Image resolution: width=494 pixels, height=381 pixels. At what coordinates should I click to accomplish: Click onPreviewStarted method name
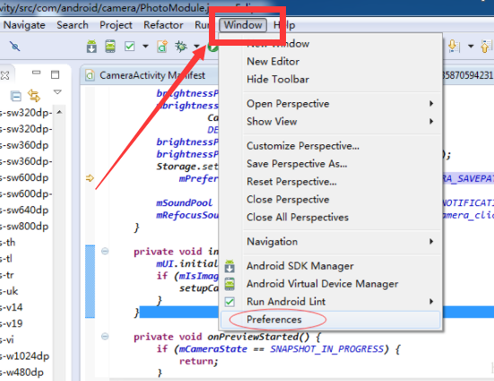253,337
